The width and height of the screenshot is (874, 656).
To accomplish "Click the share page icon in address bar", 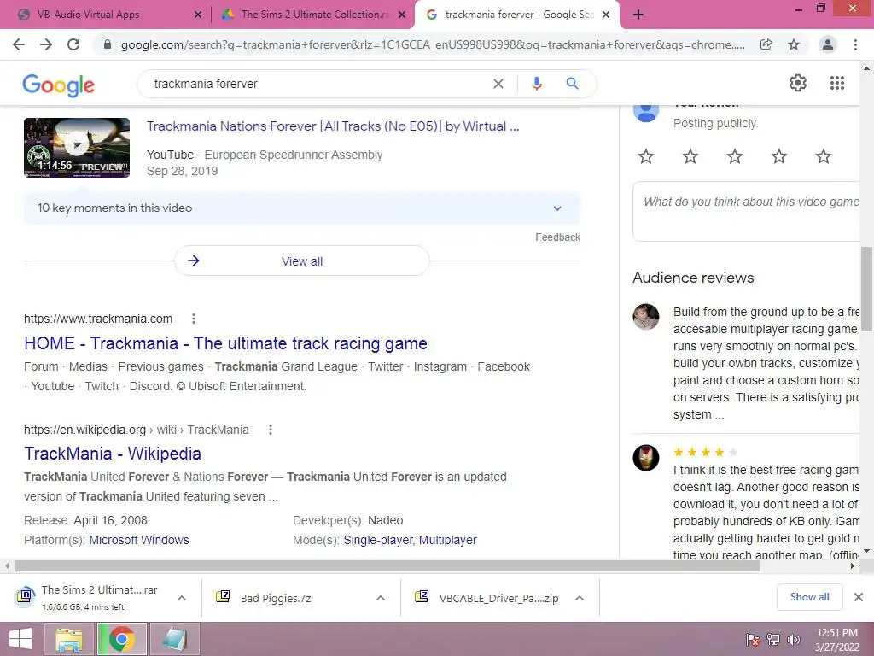I will click(766, 44).
